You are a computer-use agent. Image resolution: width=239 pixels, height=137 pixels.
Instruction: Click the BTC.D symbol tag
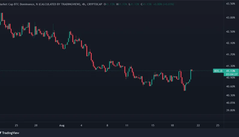(218, 71)
